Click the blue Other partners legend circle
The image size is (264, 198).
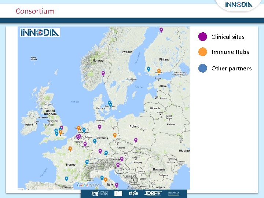click(202, 68)
